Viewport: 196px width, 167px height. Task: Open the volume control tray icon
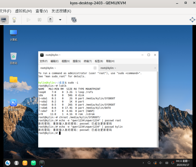pyautogui.click(x=161, y=163)
